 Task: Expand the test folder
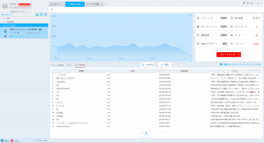coord(2,18)
